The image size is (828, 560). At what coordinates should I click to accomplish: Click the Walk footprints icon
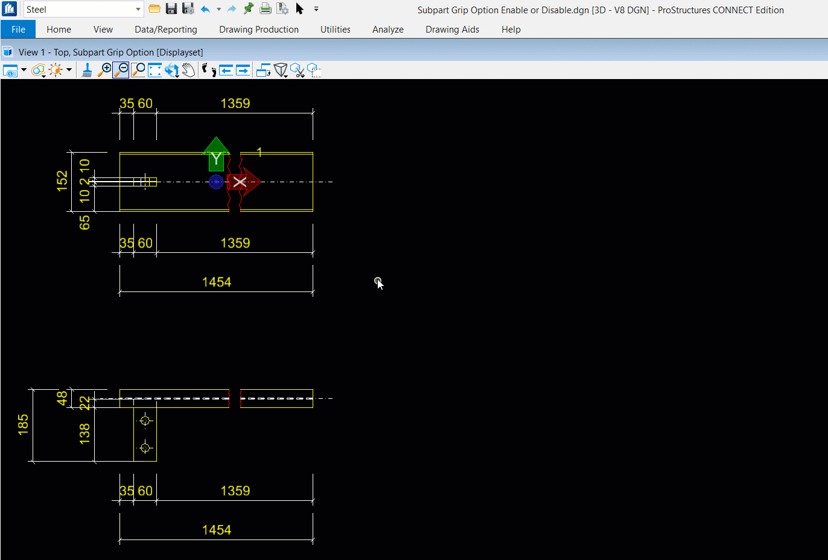coord(209,70)
